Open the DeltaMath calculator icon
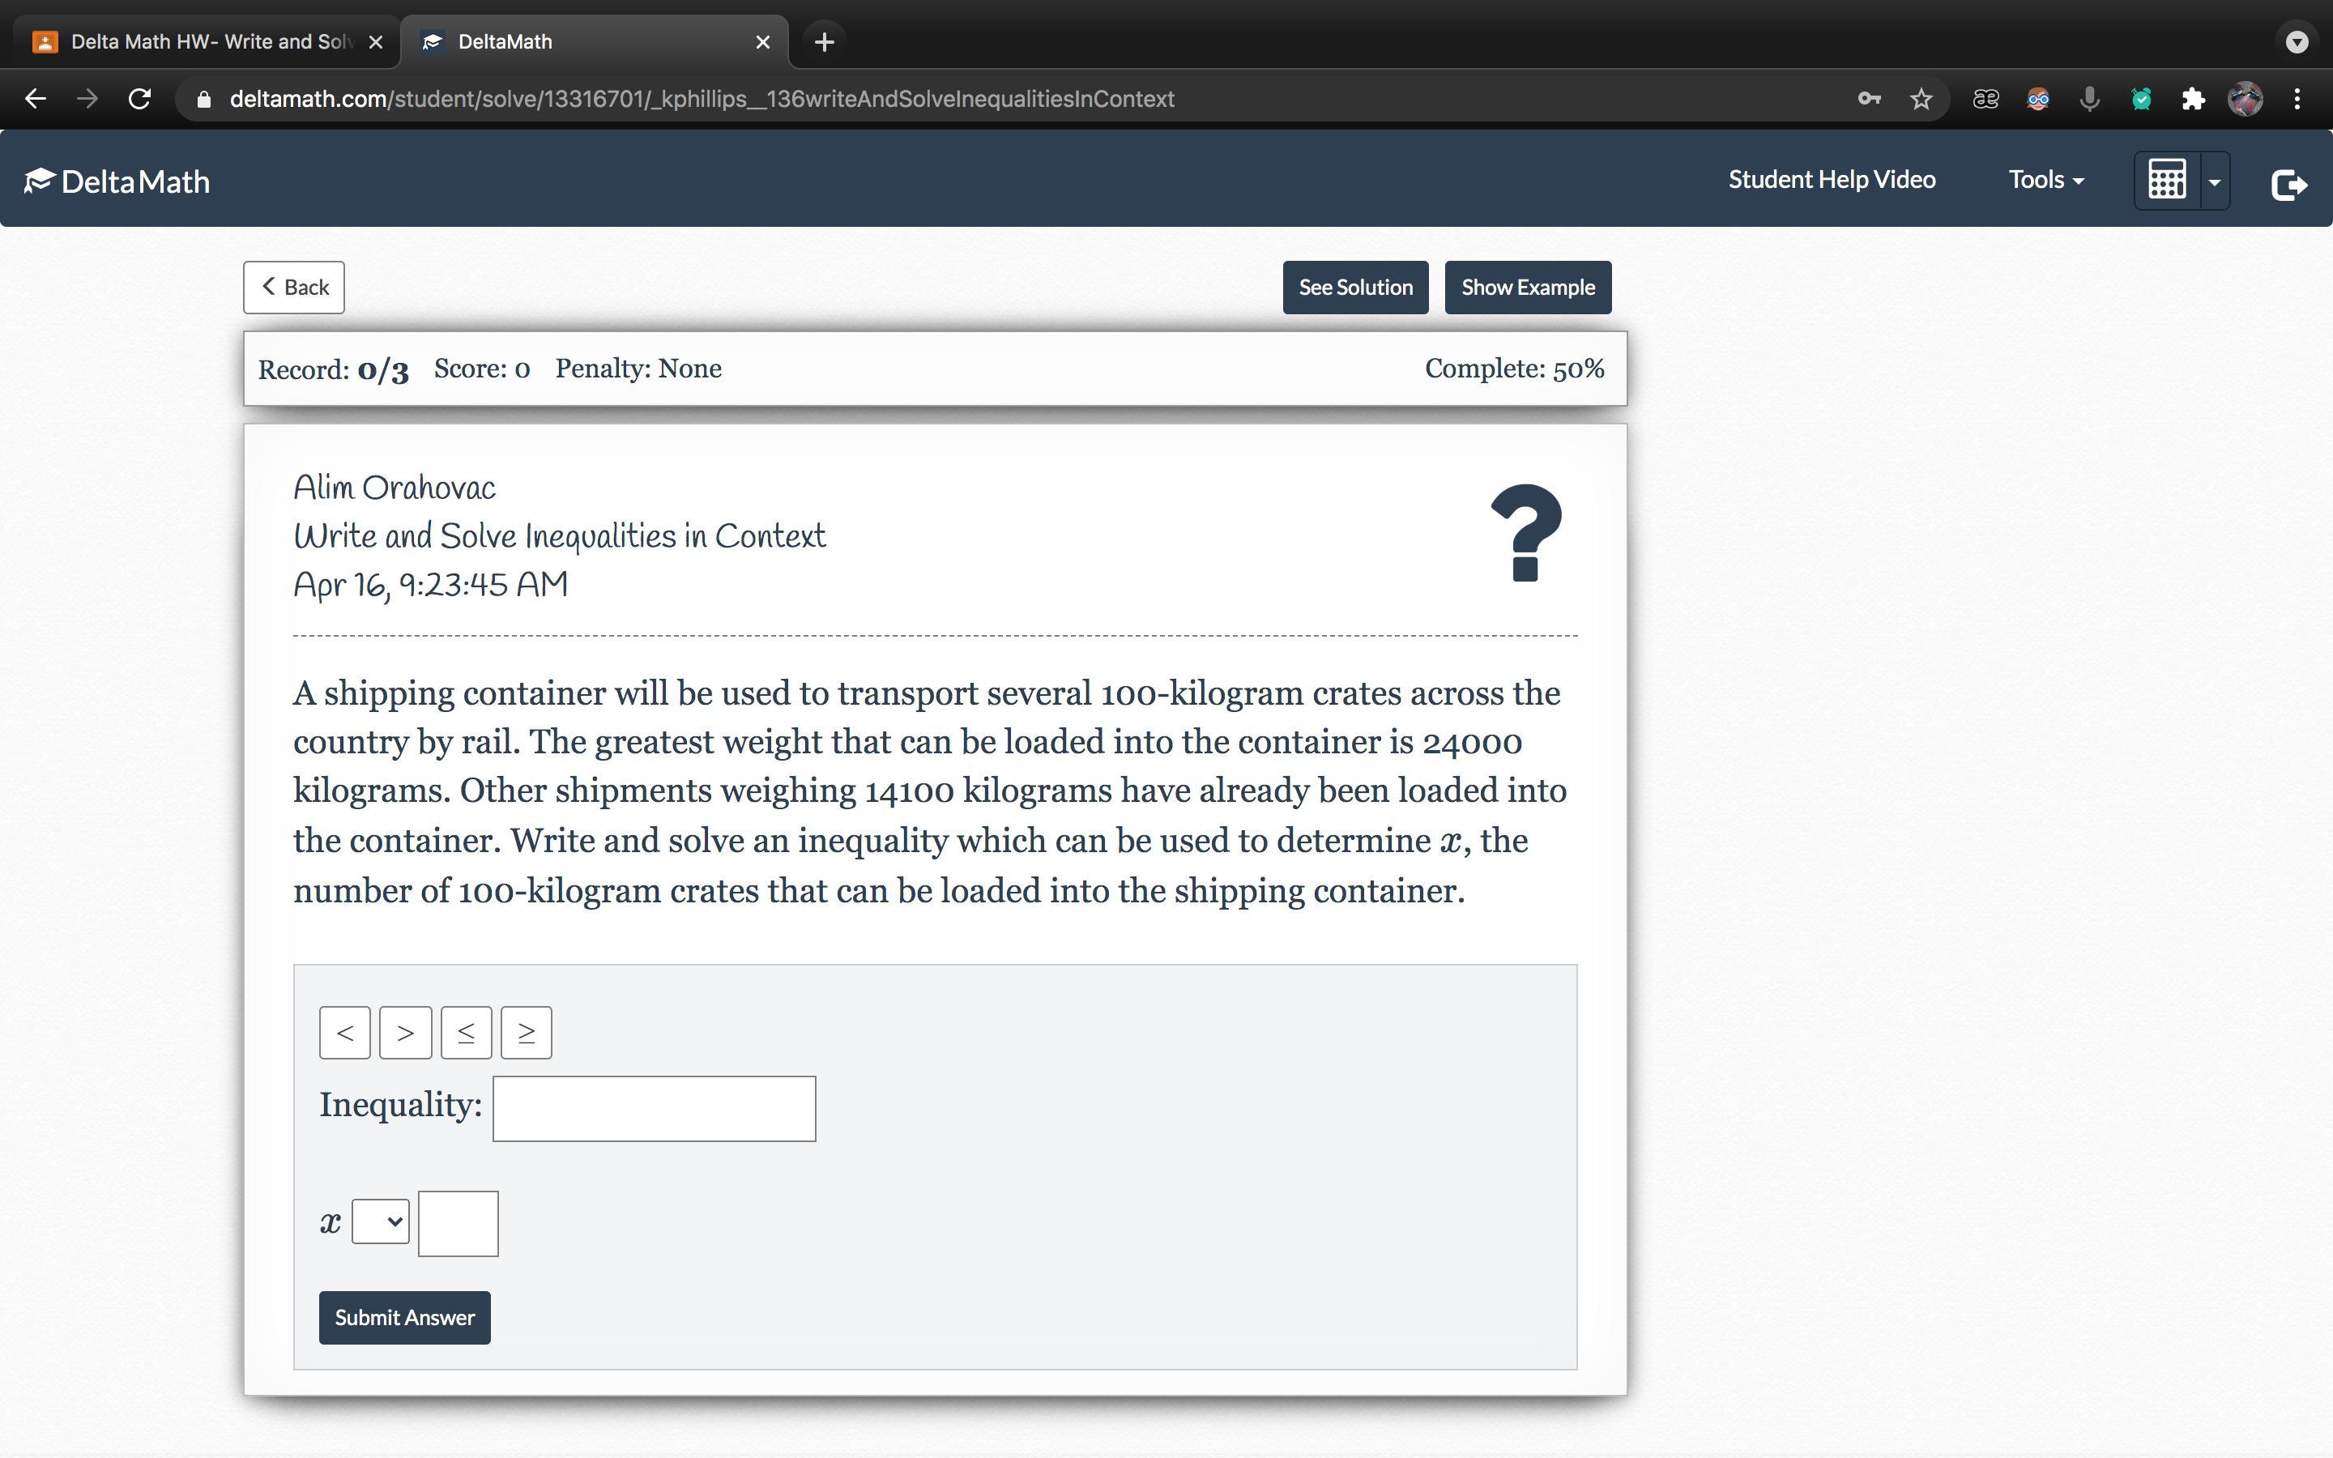This screenshot has height=1458, width=2333. coord(2166,181)
